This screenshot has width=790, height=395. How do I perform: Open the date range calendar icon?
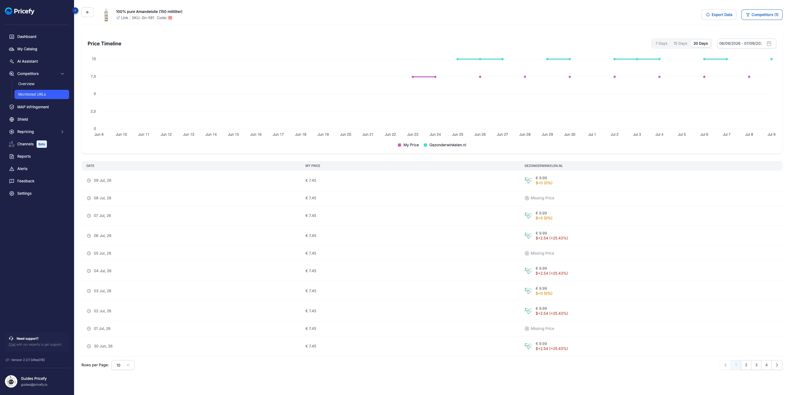tap(769, 44)
